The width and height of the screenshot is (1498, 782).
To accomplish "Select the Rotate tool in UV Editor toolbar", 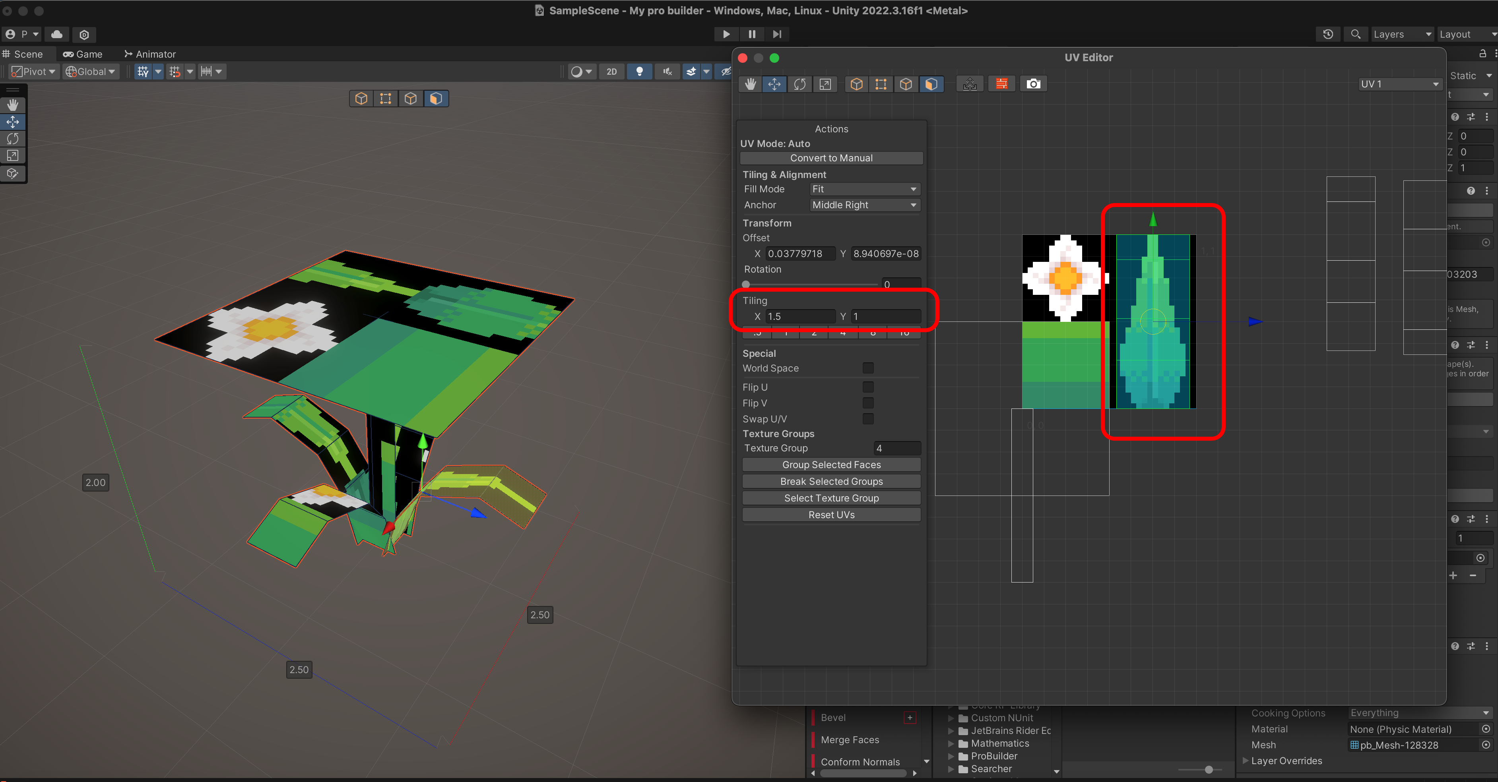I will click(799, 84).
